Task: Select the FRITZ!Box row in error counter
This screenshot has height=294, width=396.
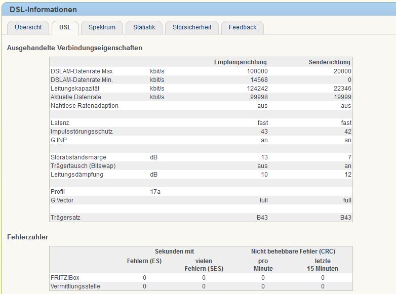Action: [x=65, y=278]
